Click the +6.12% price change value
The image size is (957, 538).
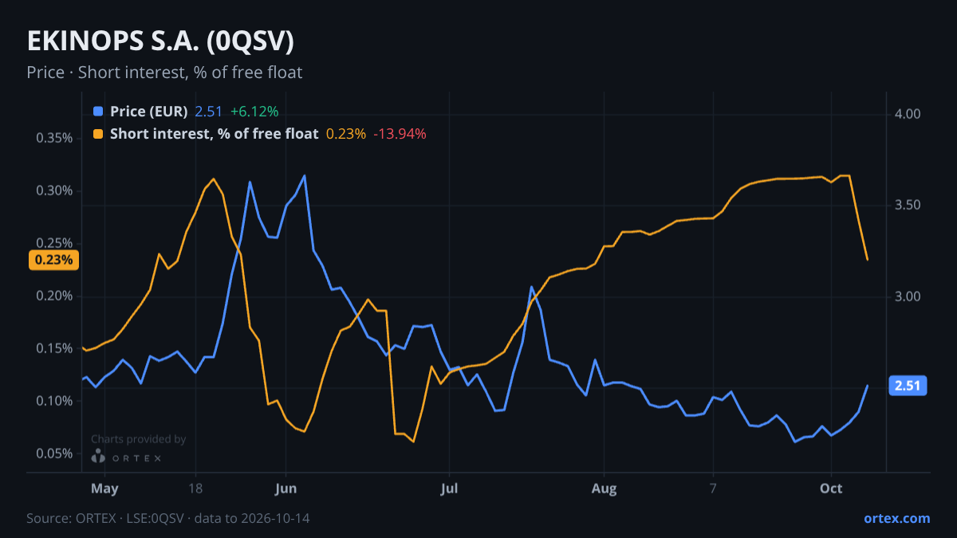pyautogui.click(x=254, y=112)
